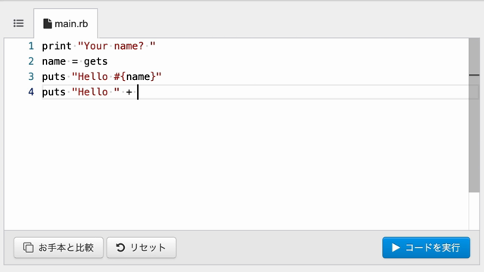
Task: Place cursor in "Your name? " string
Action: [x=116, y=46]
